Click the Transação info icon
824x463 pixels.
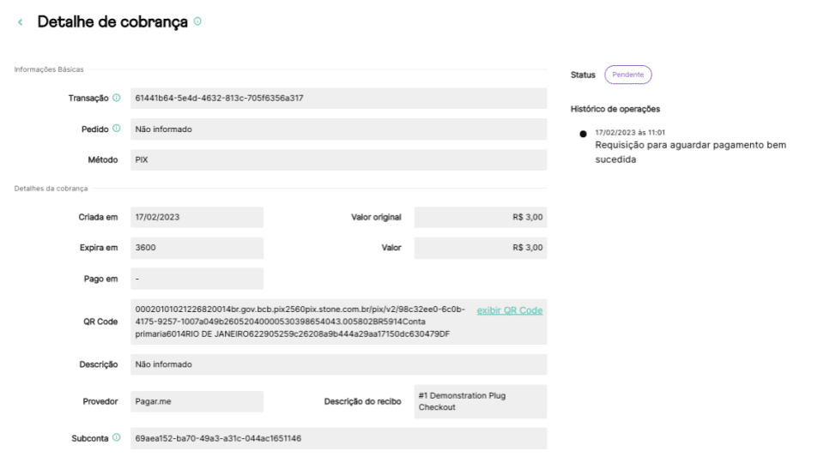coord(117,98)
